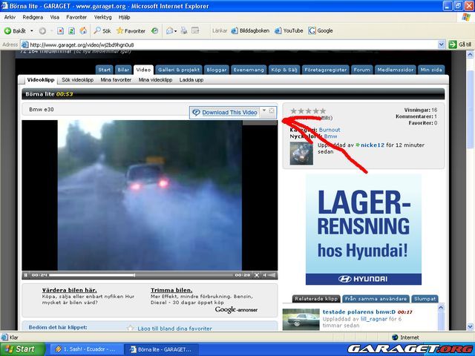Click the Google link in the Links bar

[x=321, y=30]
